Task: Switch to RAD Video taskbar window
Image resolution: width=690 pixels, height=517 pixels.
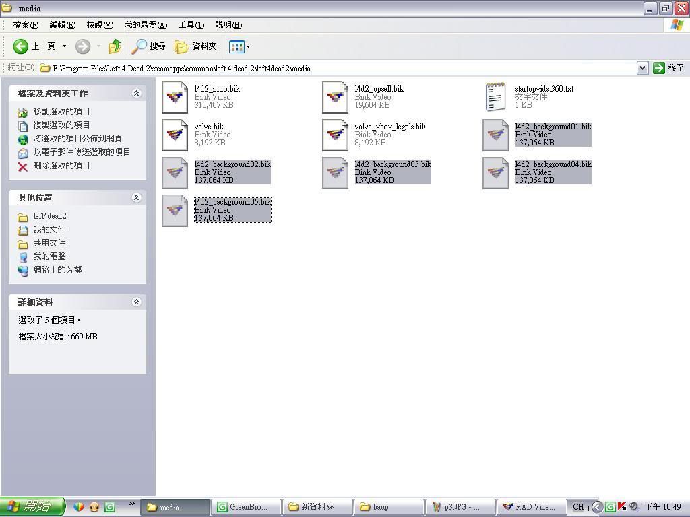Action: tap(530, 507)
